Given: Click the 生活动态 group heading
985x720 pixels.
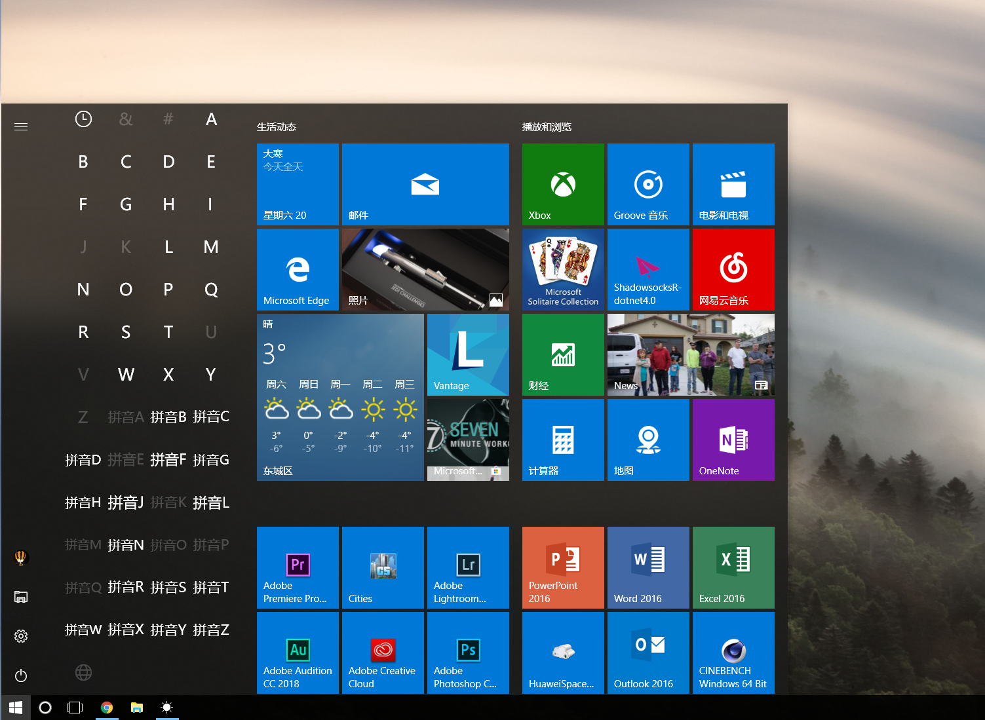Looking at the screenshot, I should [277, 127].
